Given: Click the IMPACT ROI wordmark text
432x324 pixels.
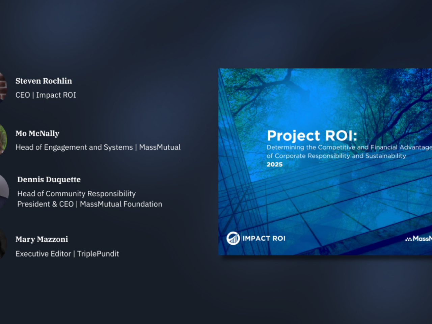Looking at the screenshot, I should 265,239.
